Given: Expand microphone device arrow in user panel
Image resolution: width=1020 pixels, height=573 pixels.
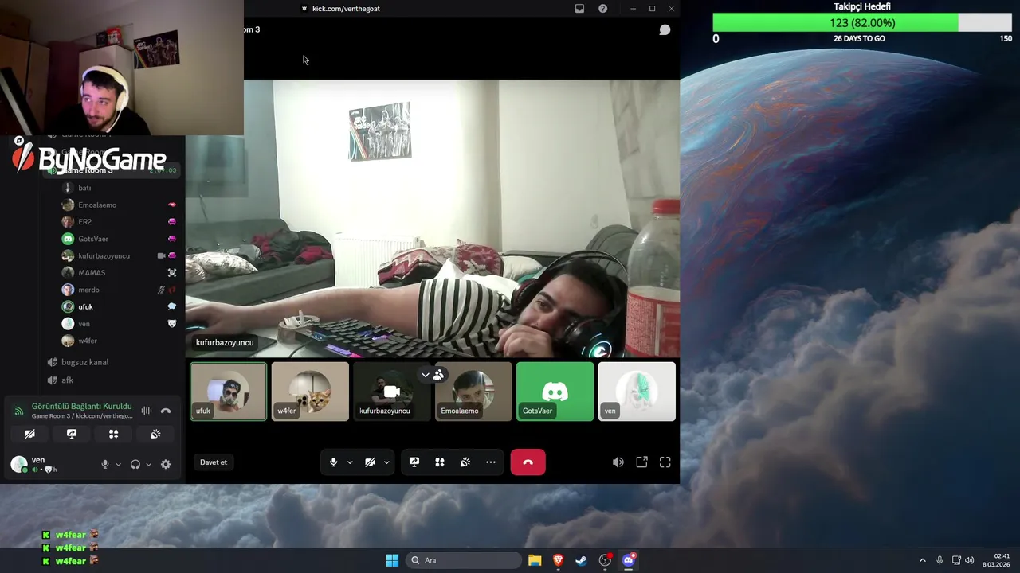Looking at the screenshot, I should click(x=118, y=465).
